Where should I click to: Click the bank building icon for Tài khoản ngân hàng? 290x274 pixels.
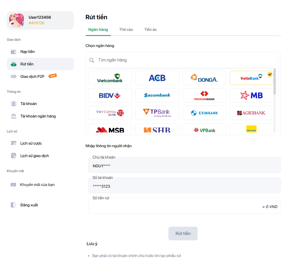click(14, 116)
